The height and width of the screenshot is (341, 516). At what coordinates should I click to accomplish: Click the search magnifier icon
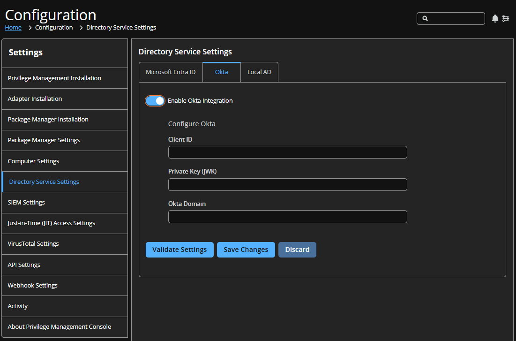(x=425, y=18)
